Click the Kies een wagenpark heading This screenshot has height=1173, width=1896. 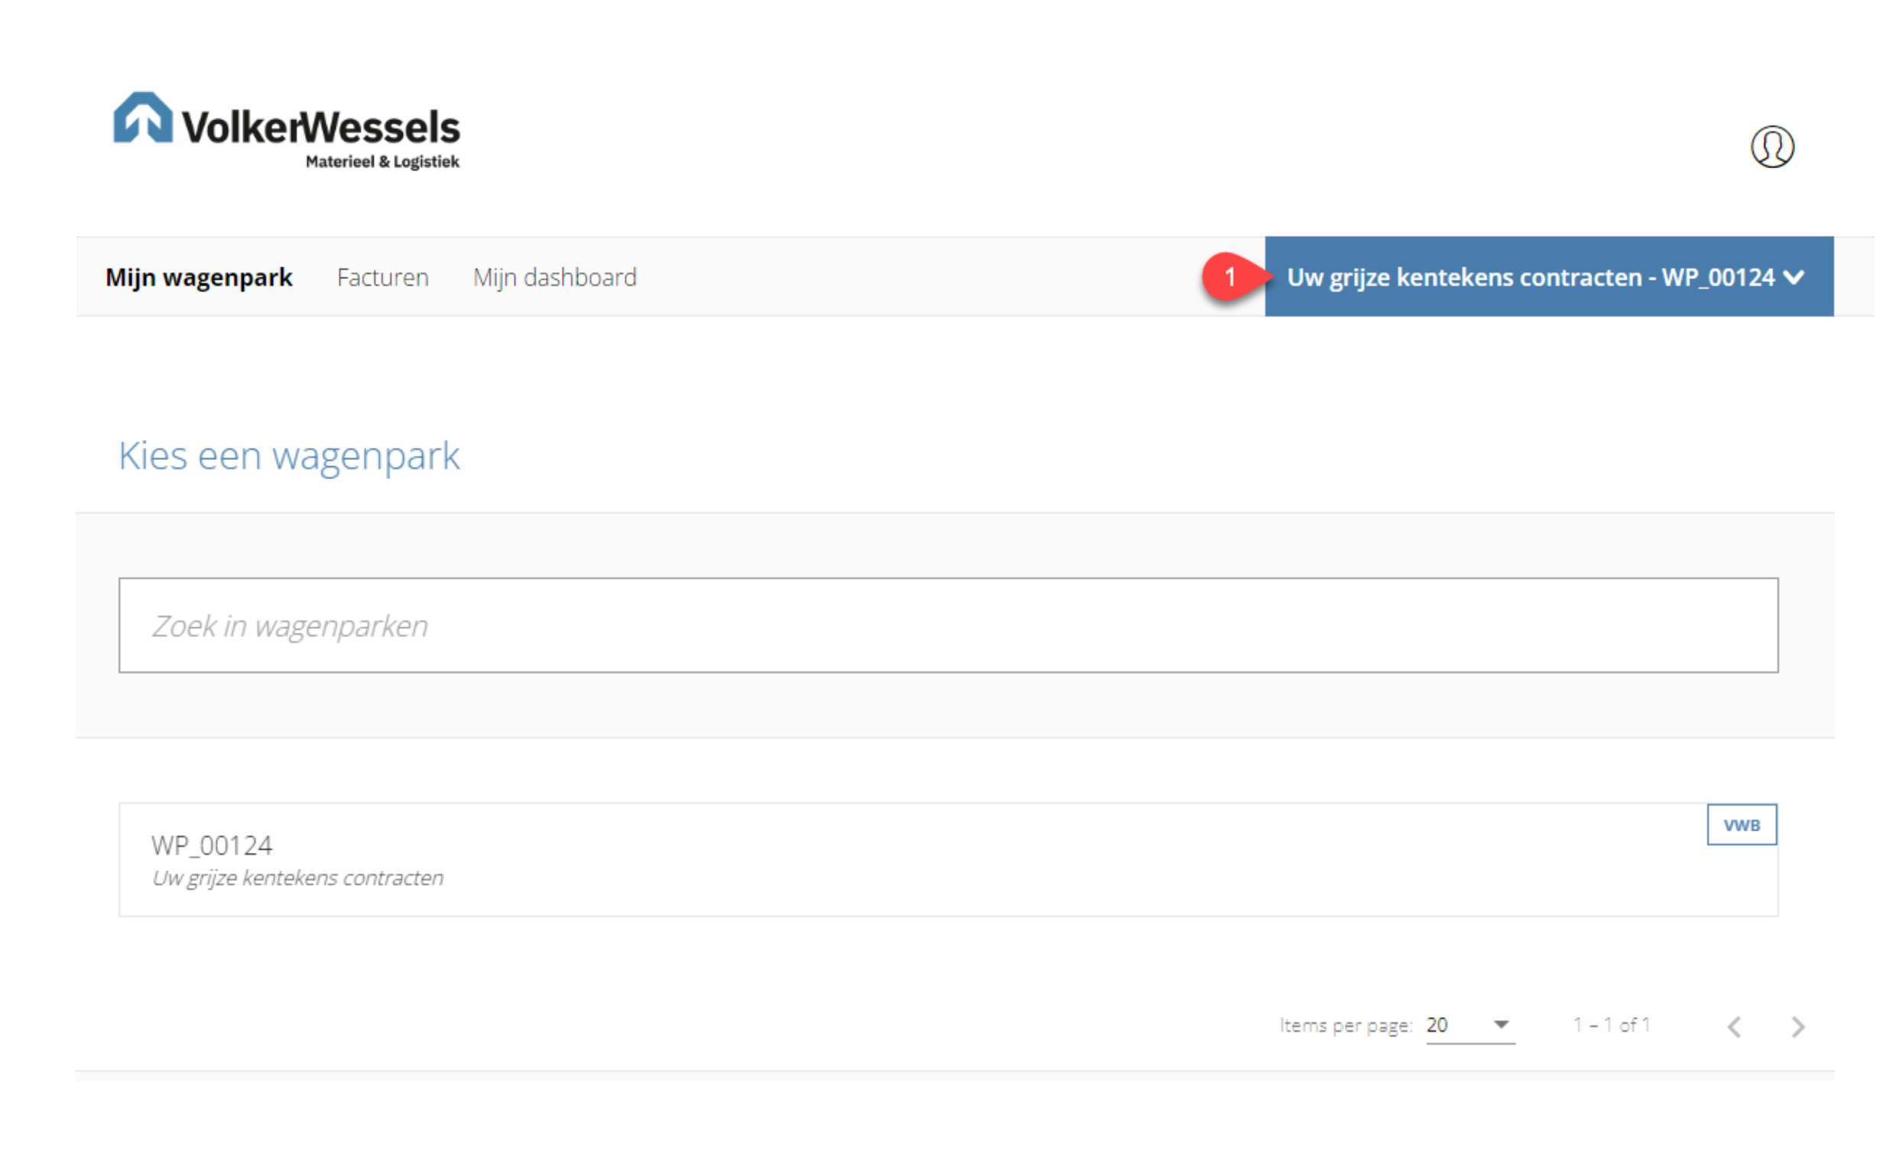click(x=289, y=455)
